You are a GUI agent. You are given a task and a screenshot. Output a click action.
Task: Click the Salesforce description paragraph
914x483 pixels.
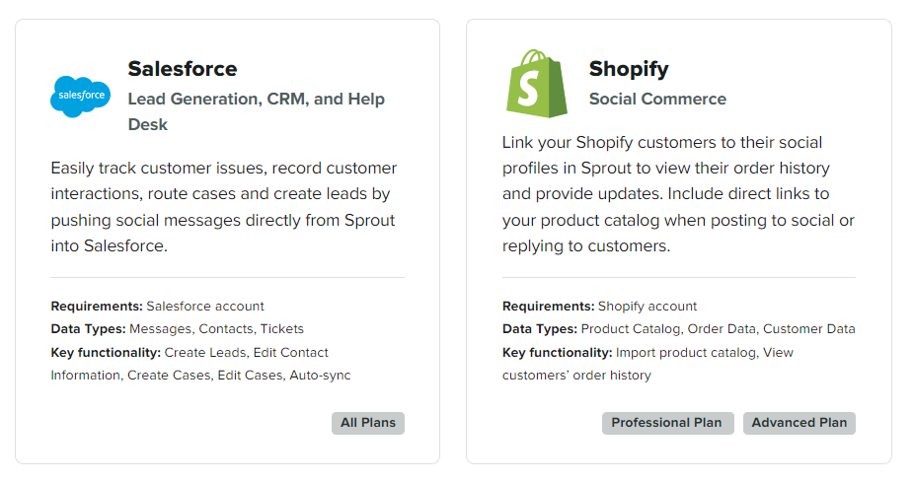point(224,207)
